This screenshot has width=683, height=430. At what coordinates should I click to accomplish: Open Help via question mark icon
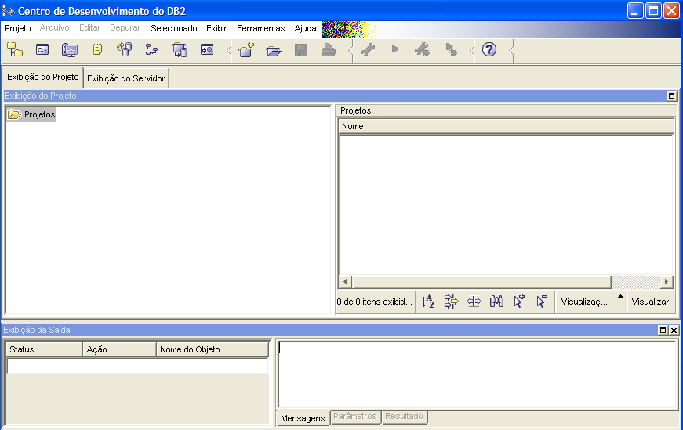click(x=489, y=49)
